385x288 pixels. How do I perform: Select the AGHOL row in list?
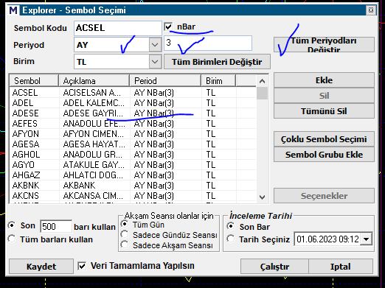pos(133,155)
